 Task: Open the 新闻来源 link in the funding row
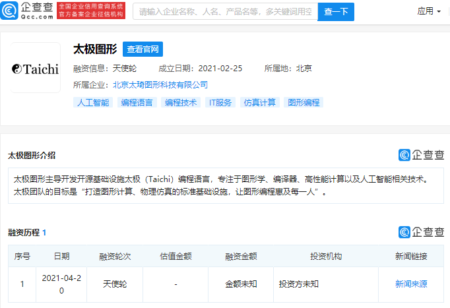tap(411, 284)
